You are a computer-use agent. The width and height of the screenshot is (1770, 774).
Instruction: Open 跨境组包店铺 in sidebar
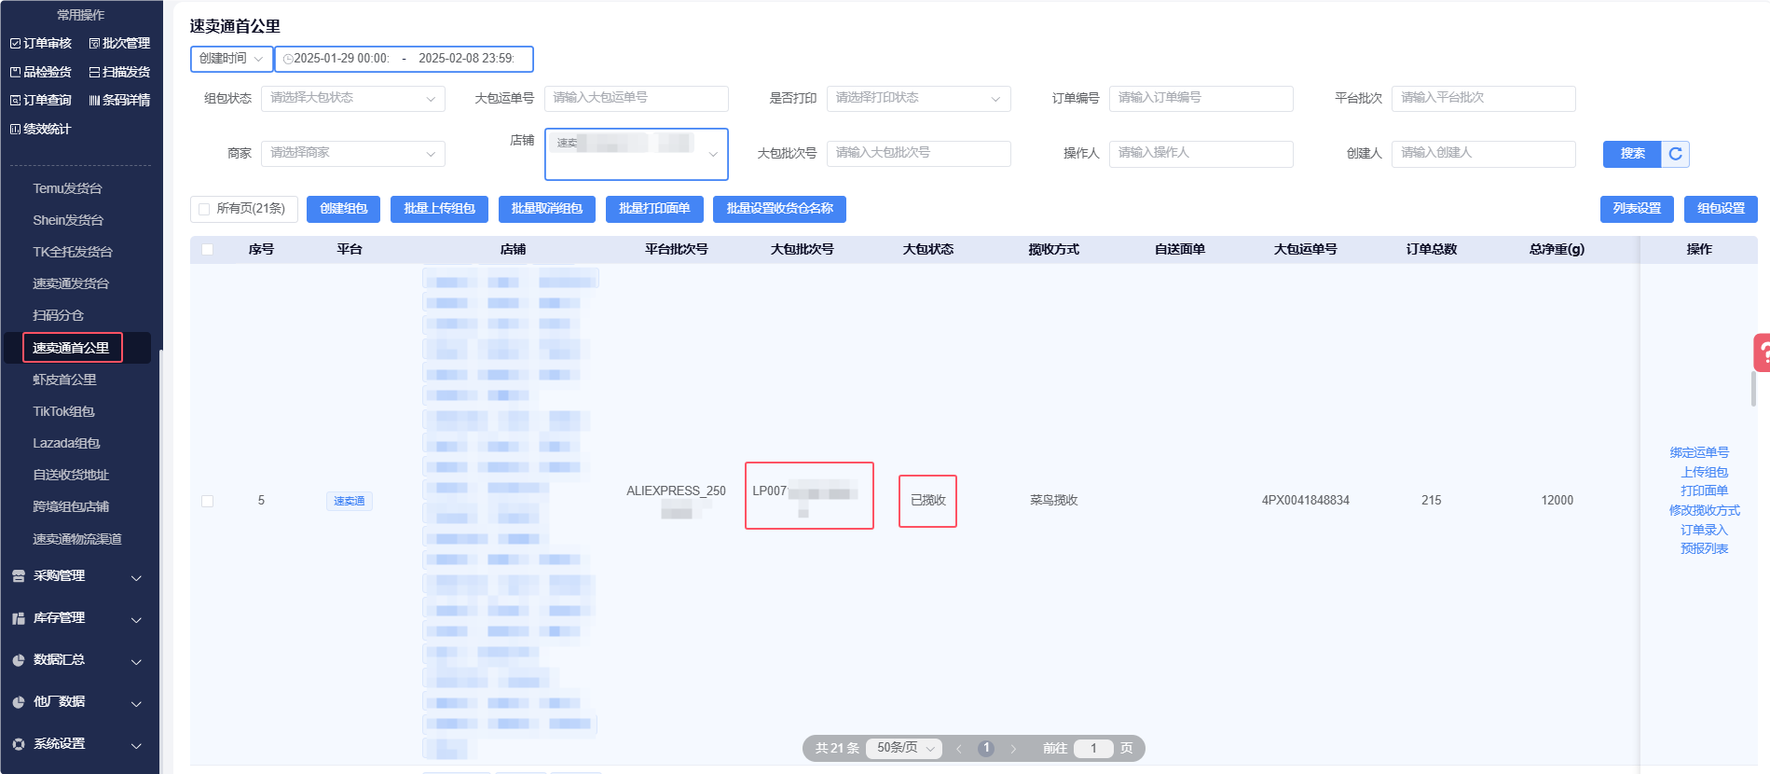point(71,506)
